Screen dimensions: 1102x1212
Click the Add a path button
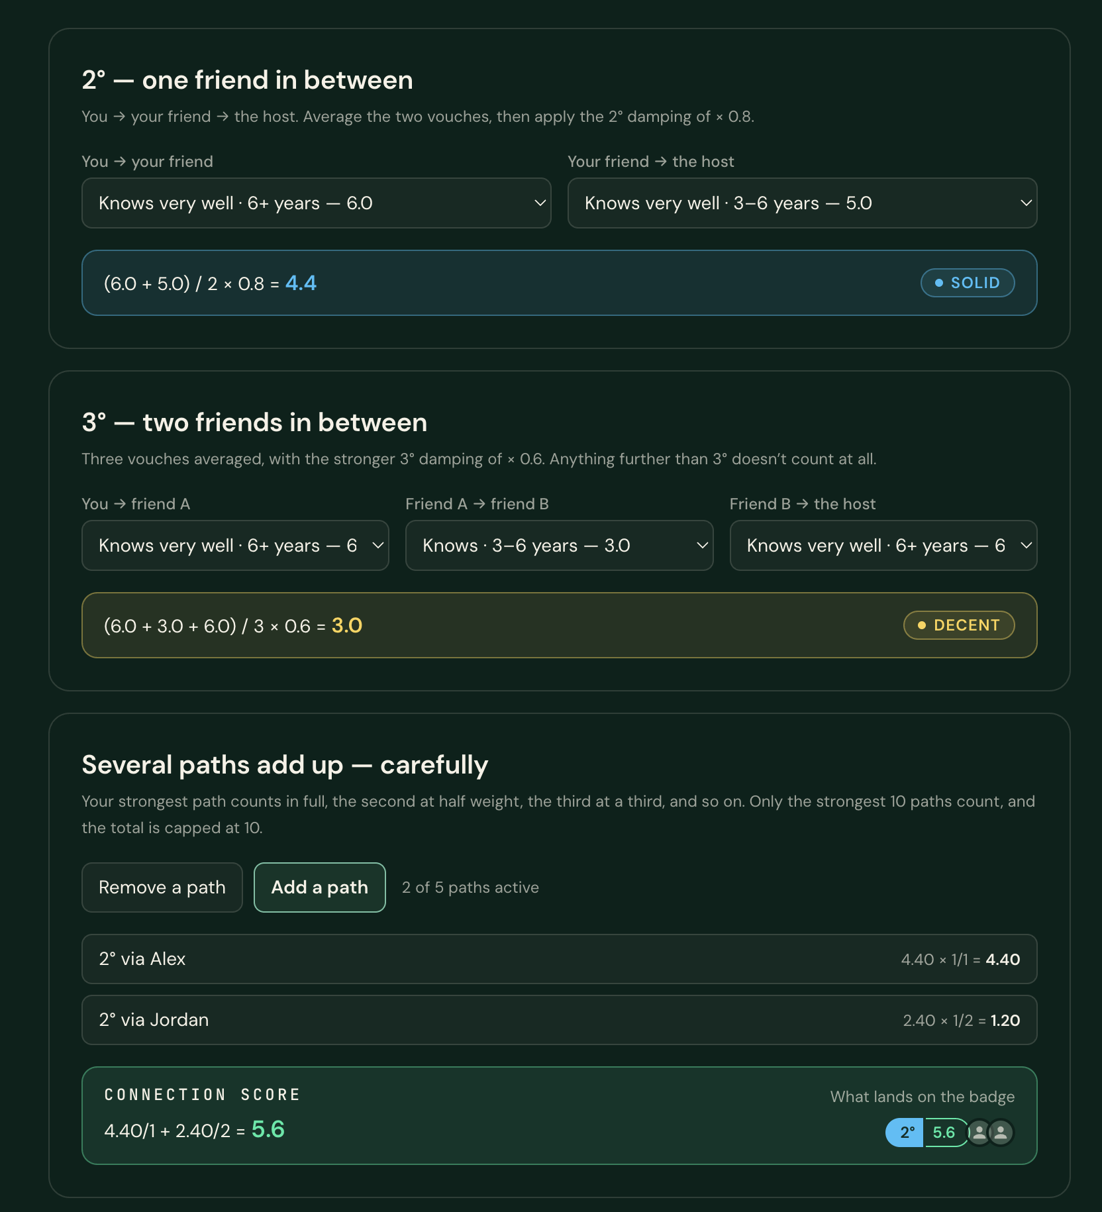click(x=320, y=887)
